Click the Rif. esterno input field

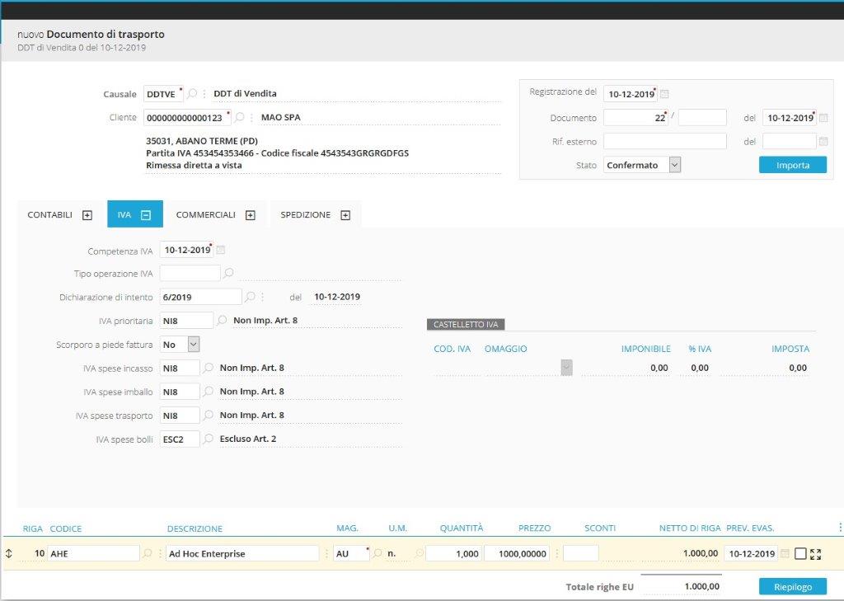point(664,141)
